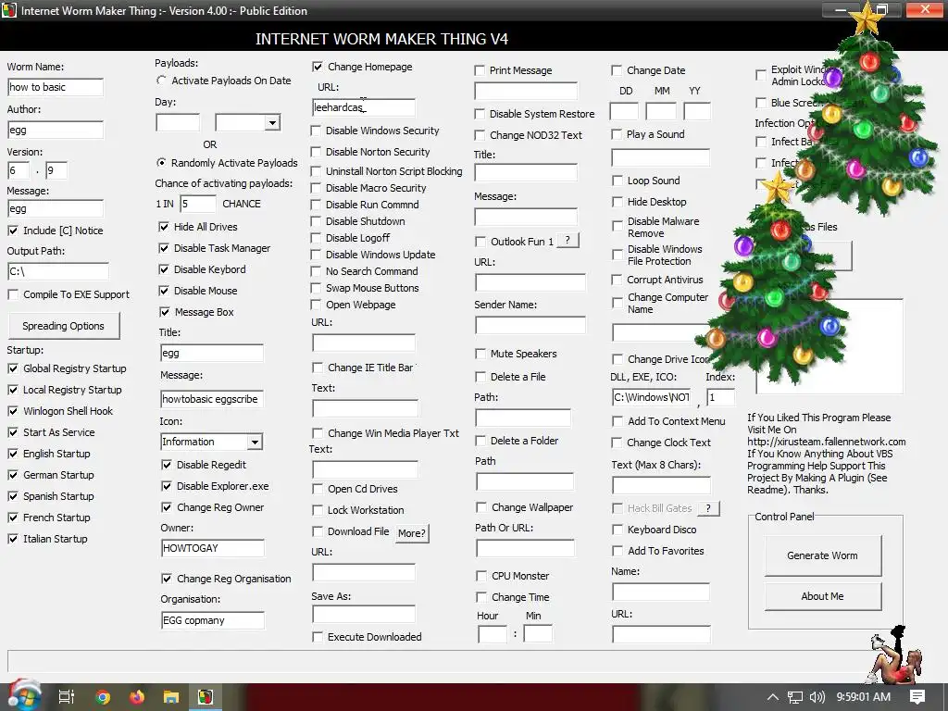Click the taskbar clock showing 9:59:01 AM
Viewport: 948px width, 711px height.
pos(864,697)
